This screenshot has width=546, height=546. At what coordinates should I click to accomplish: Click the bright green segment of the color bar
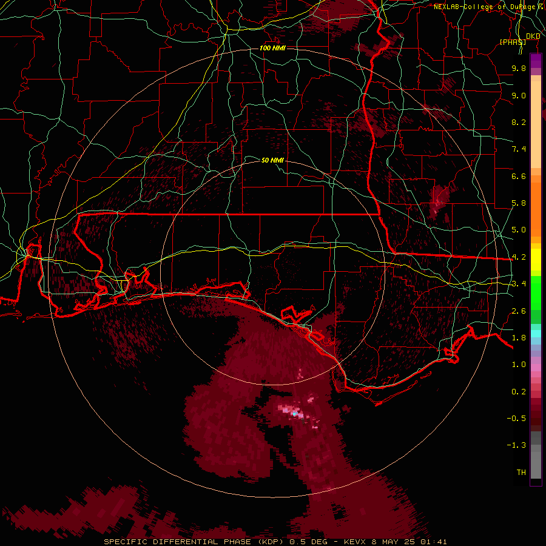pos(536,294)
